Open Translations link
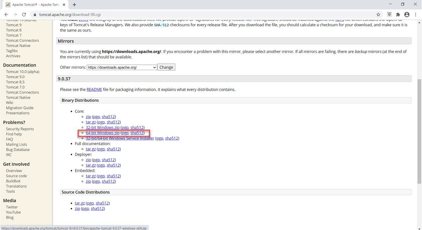 16,186
